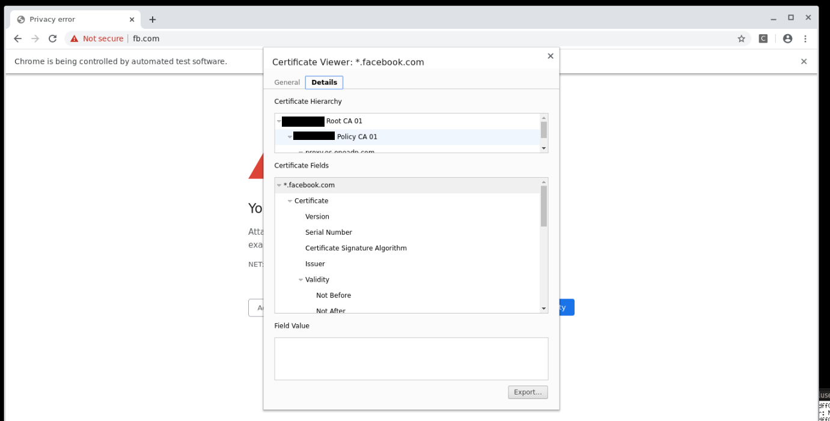Click the Not secure label
The height and width of the screenshot is (421, 830).
[x=102, y=38]
